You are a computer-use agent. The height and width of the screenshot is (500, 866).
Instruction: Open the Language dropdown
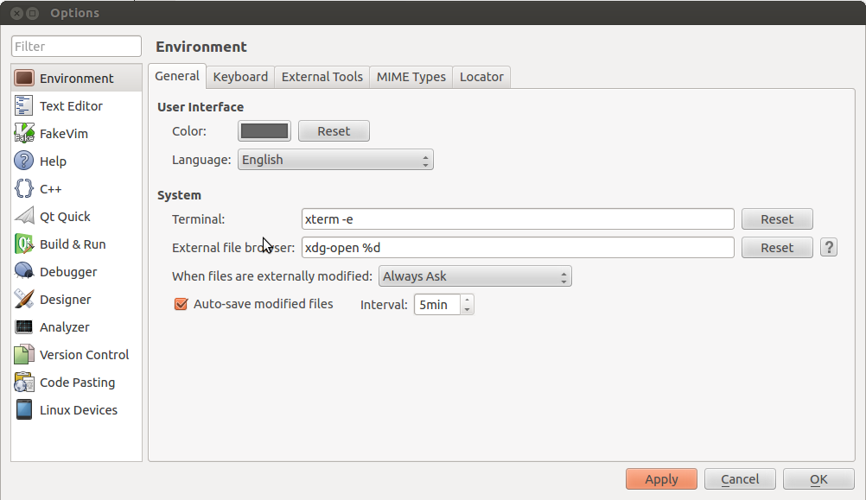pyautogui.click(x=335, y=159)
